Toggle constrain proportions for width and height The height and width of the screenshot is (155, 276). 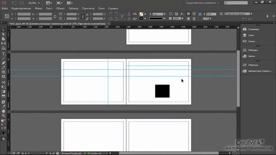(55, 16)
